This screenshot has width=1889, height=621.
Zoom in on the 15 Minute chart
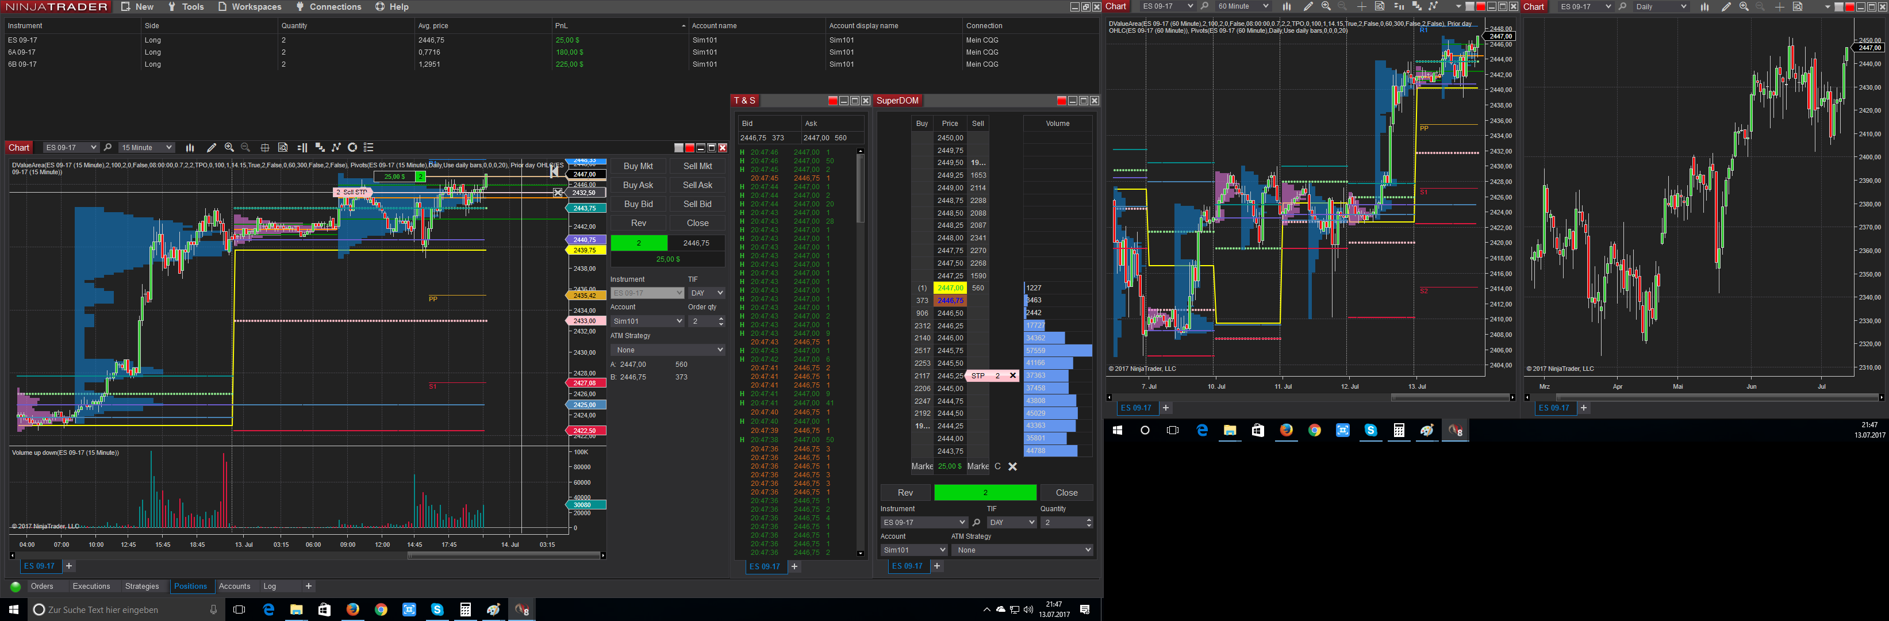click(x=229, y=147)
